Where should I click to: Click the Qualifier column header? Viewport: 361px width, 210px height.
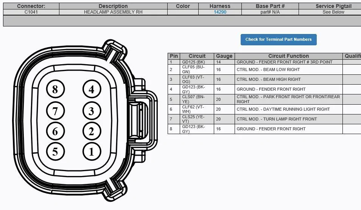tap(352, 56)
